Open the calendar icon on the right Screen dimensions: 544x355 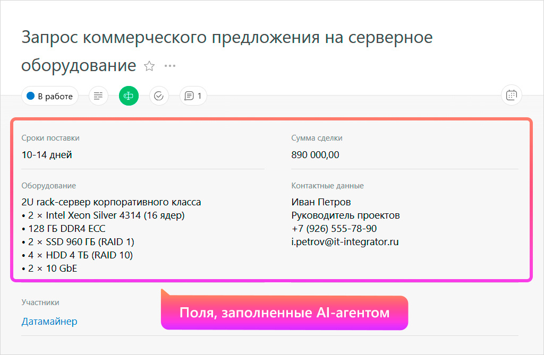click(511, 94)
